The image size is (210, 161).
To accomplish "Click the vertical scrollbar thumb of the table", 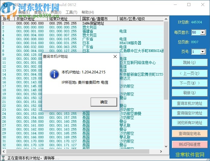I will 166,60.
